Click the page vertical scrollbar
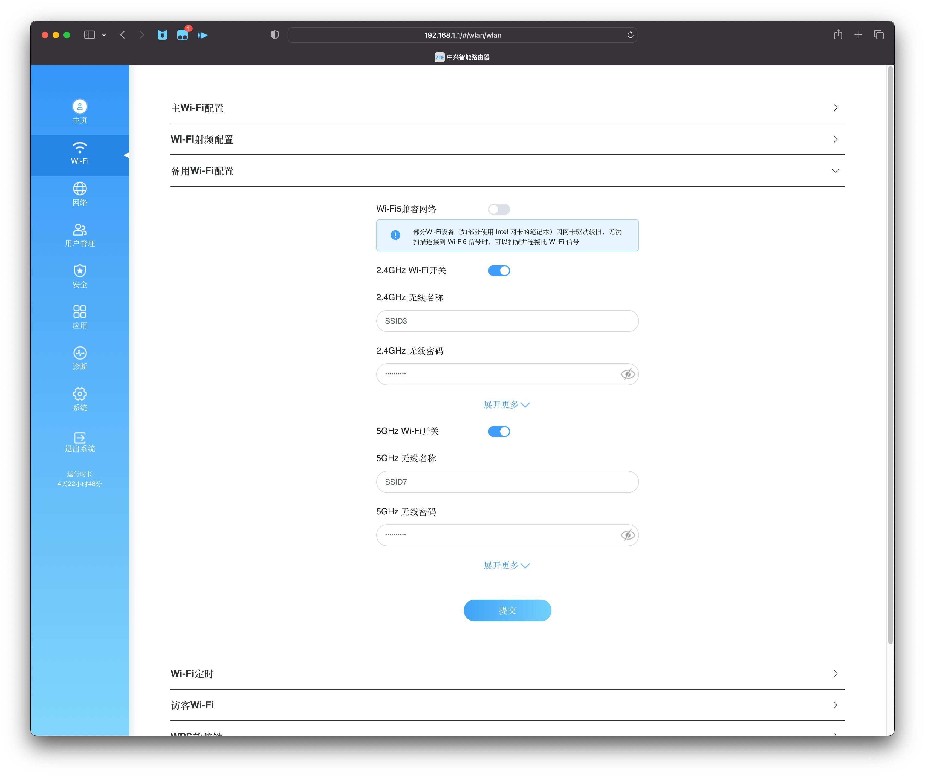This screenshot has width=925, height=776. click(x=890, y=355)
